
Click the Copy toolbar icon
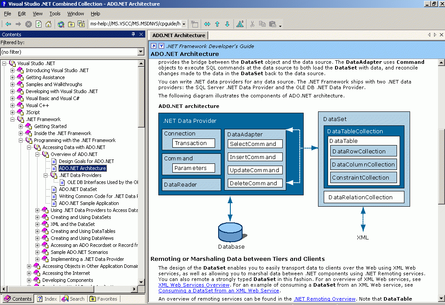click(x=262, y=24)
